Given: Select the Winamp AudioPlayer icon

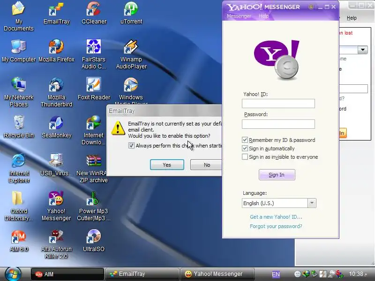Looking at the screenshot, I should click(x=131, y=54).
